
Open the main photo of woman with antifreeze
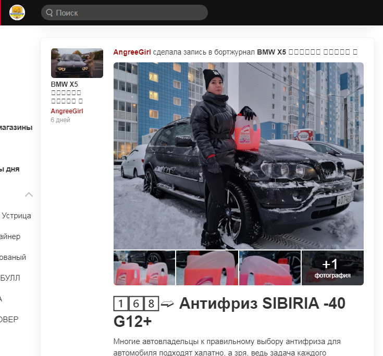(x=239, y=156)
